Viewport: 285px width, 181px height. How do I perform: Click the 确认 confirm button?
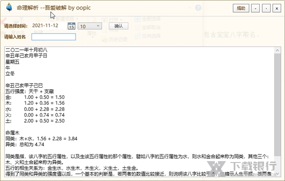[x=118, y=26]
